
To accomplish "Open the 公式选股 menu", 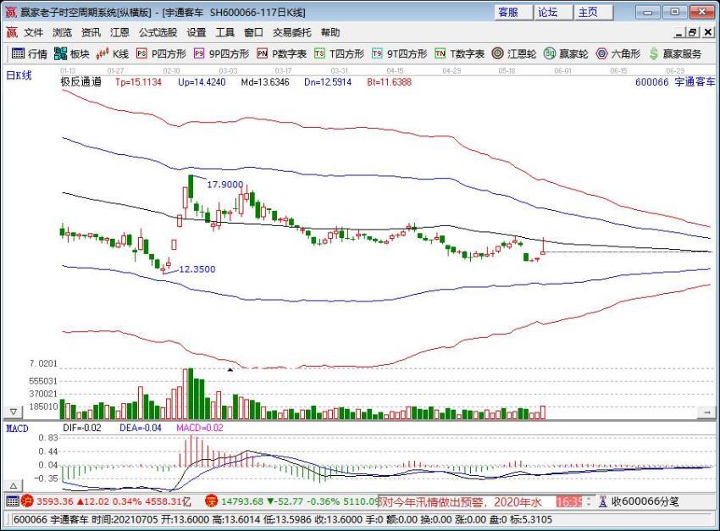I will click(158, 32).
